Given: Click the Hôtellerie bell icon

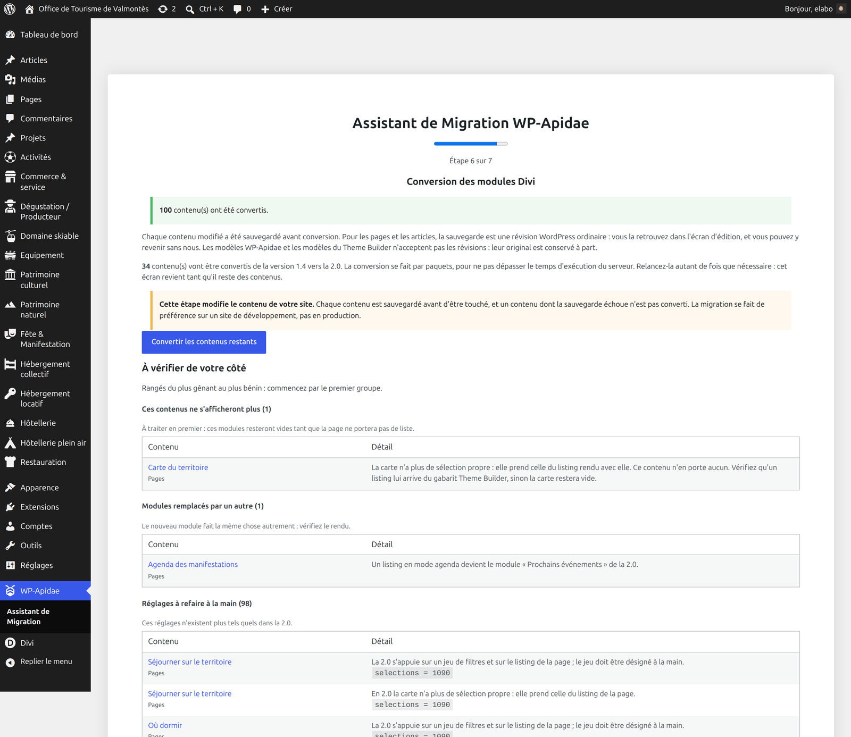Looking at the screenshot, I should [10, 423].
